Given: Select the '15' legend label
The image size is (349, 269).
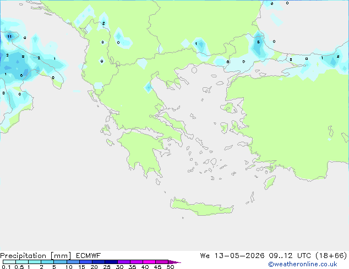Looking at the screenshot, I should [81, 267].
